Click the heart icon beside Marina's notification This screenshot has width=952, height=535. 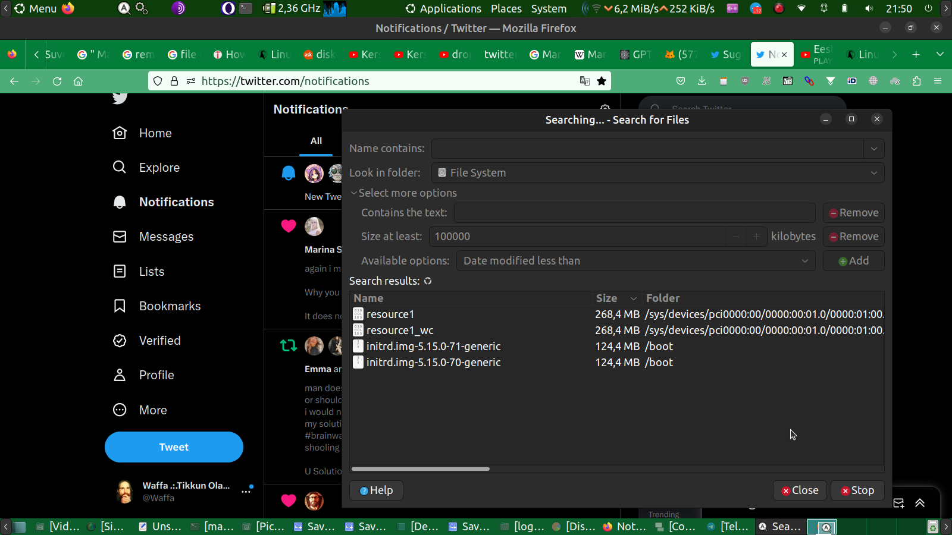pyautogui.click(x=289, y=226)
